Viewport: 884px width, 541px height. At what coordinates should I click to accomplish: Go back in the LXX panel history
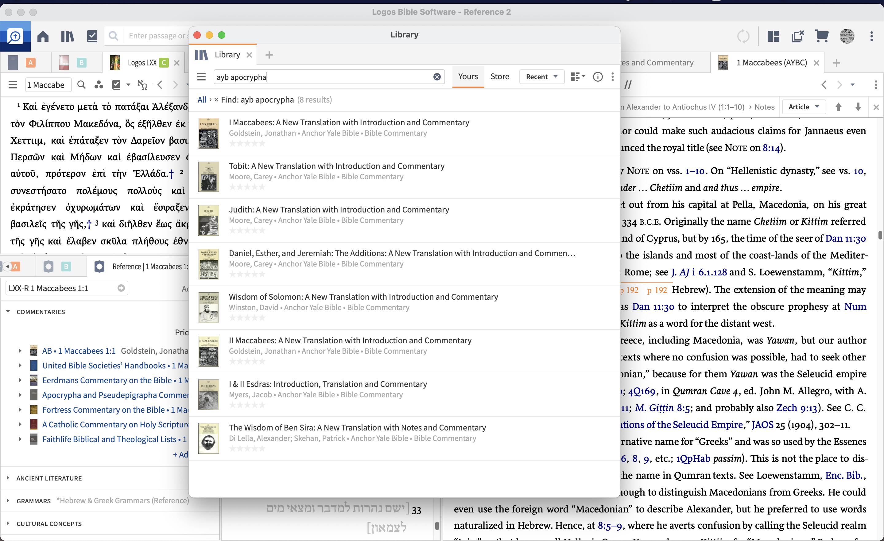coord(160,85)
